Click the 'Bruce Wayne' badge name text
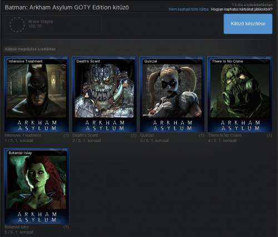Viewport: 278px width, 237px height. tap(41, 22)
